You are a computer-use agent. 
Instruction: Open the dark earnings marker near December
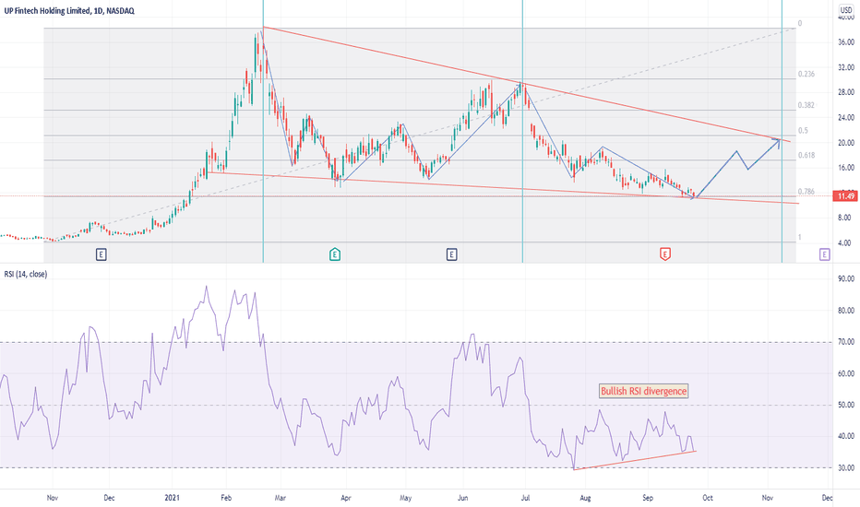(x=101, y=254)
